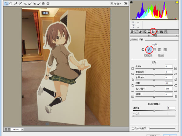Turn Upright off with the disable icon
This screenshot has width=182, height=136.
coord(143,50)
